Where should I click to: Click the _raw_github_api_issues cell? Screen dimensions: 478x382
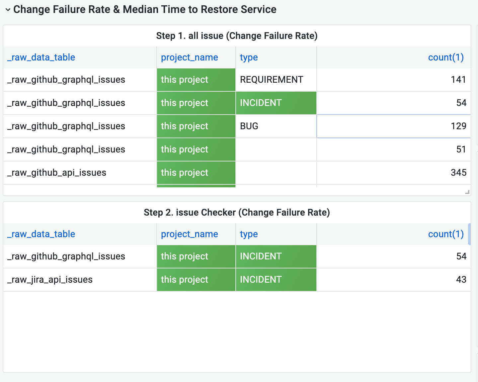57,173
